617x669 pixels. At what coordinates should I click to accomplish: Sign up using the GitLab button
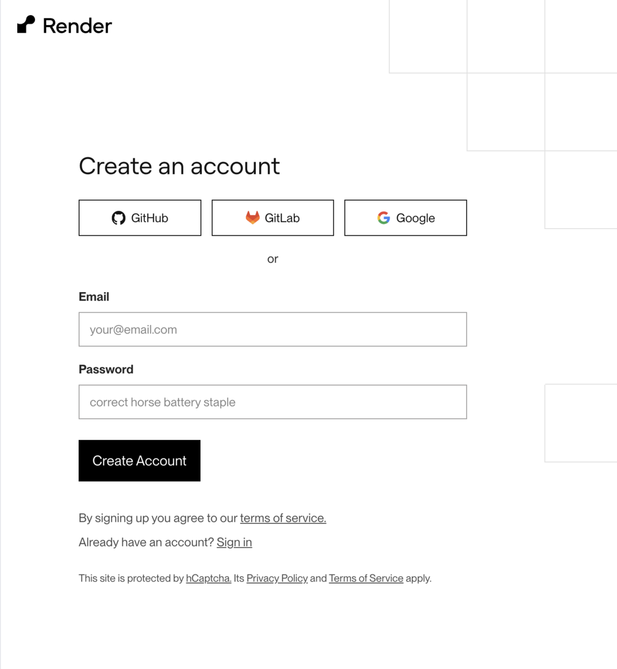(x=273, y=218)
